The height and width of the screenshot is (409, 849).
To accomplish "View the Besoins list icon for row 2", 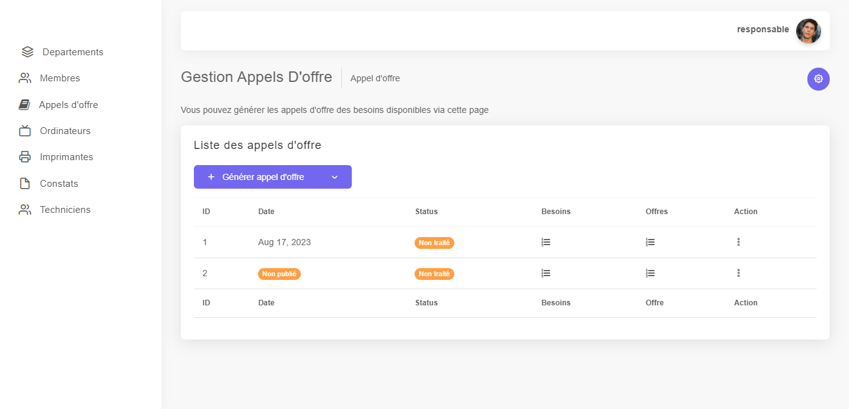I will pyautogui.click(x=546, y=273).
